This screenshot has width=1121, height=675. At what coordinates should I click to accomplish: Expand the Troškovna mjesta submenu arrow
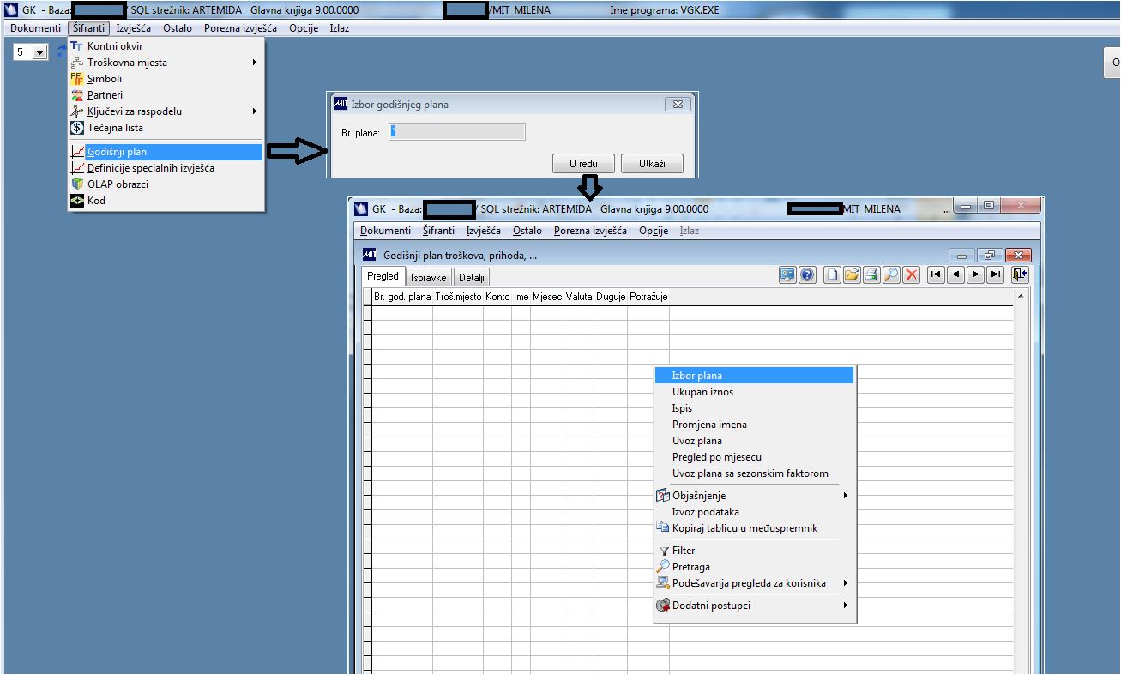[255, 63]
